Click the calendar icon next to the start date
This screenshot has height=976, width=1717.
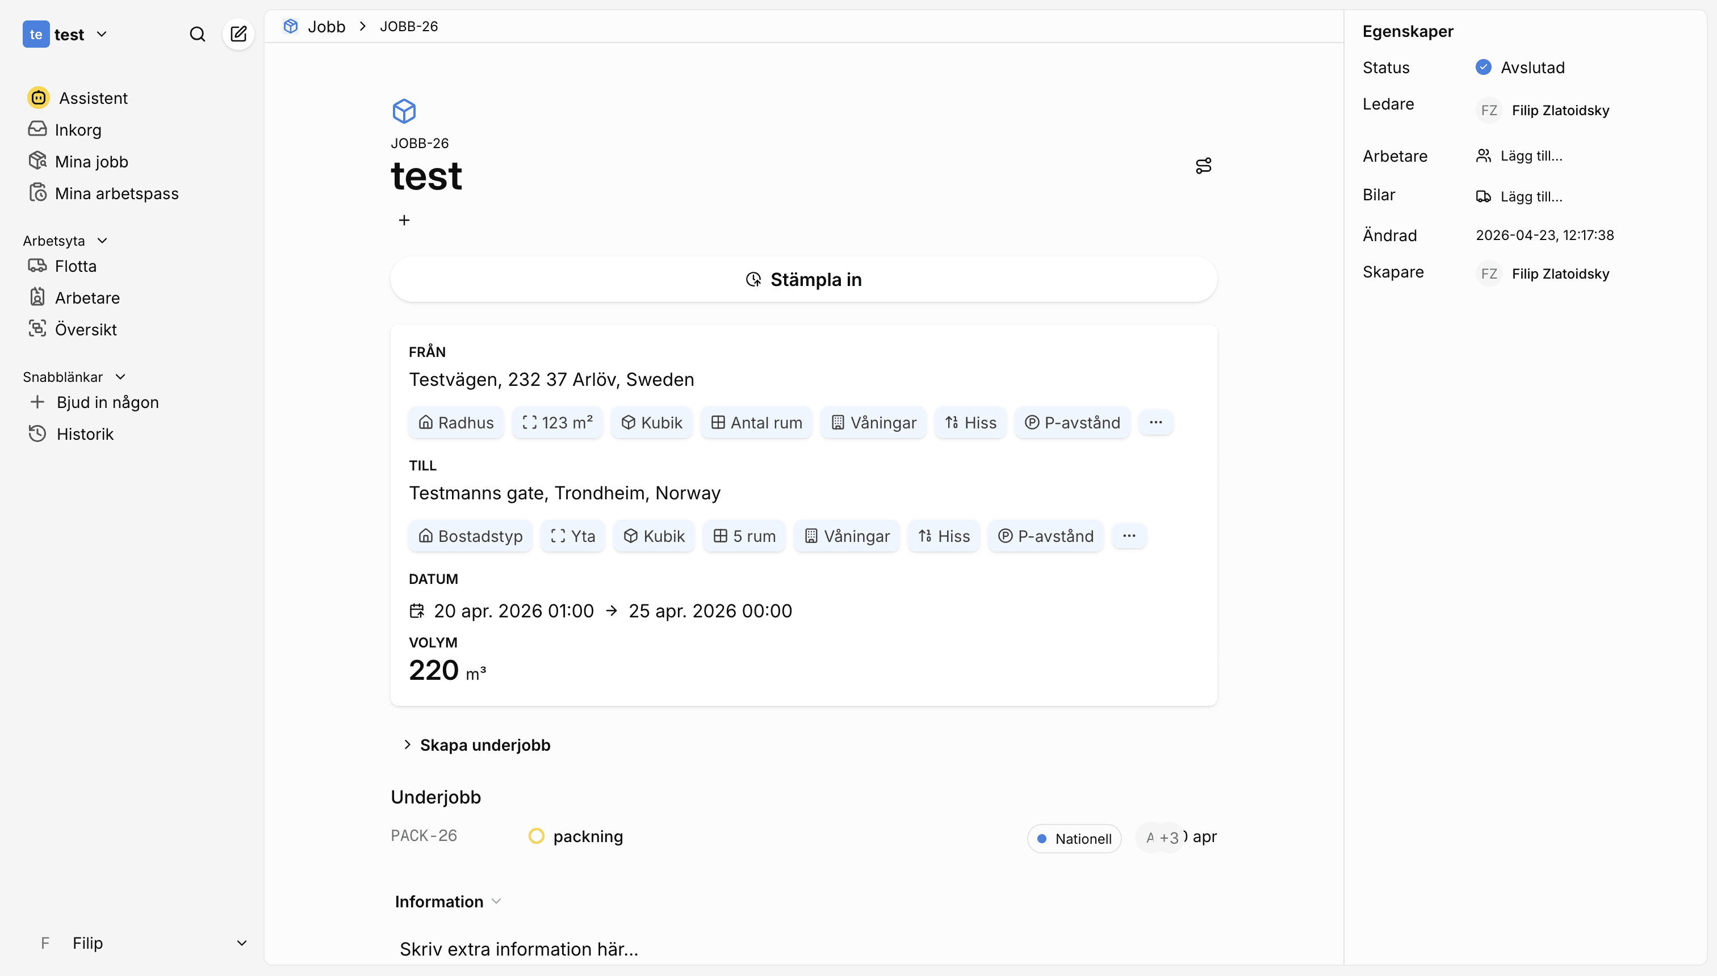tap(417, 611)
